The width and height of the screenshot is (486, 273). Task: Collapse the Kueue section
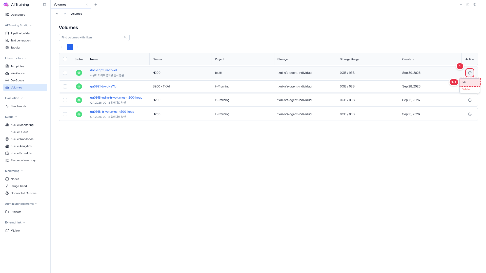(x=11, y=117)
